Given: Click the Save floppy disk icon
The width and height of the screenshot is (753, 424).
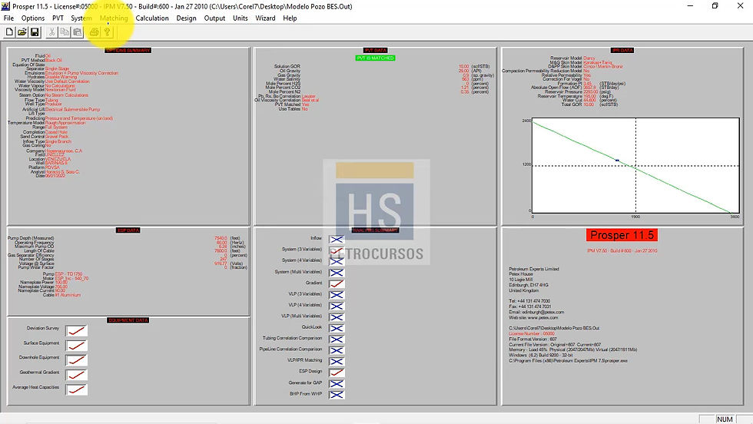Looking at the screenshot, I should click(35, 32).
